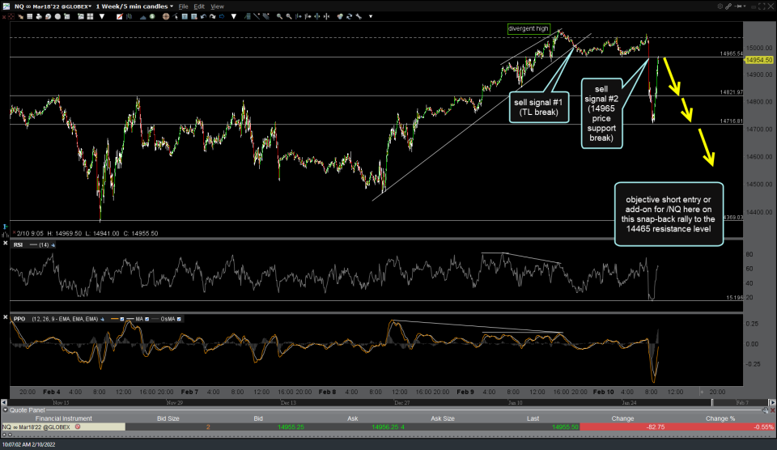Click the fullscreen icon at top right
The width and height of the screenshot is (777, 450).
(762, 6)
